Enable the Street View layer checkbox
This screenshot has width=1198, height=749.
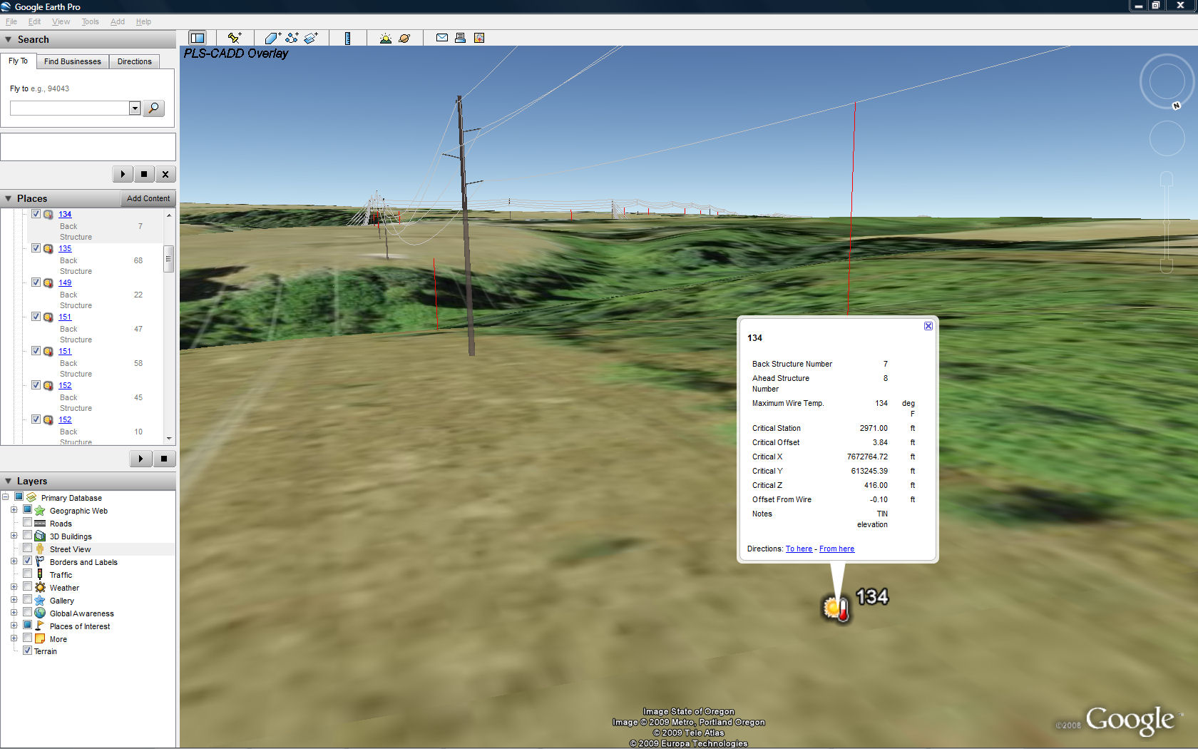[x=27, y=549]
